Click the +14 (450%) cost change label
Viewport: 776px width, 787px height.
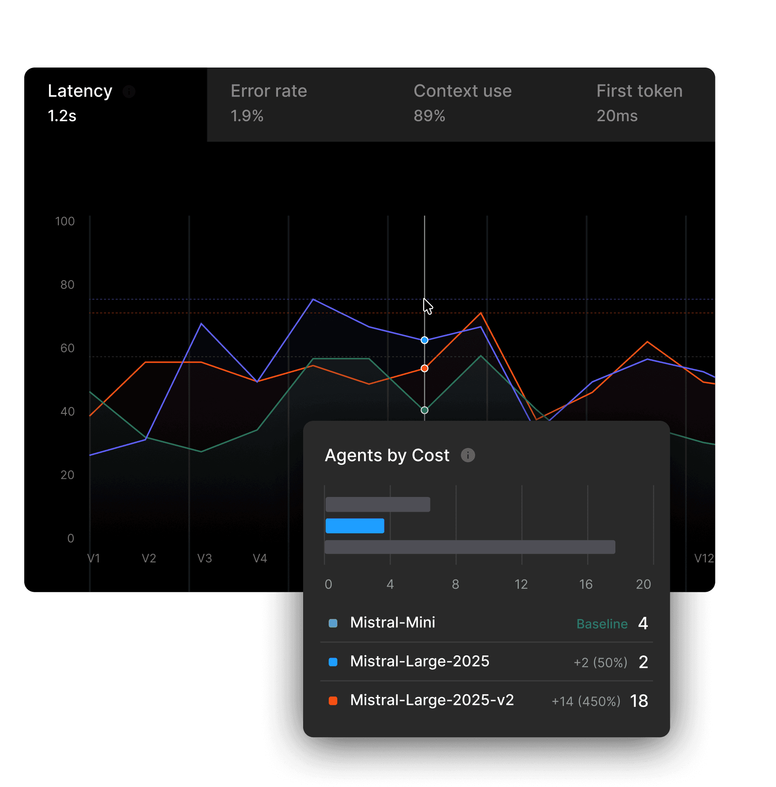click(586, 701)
